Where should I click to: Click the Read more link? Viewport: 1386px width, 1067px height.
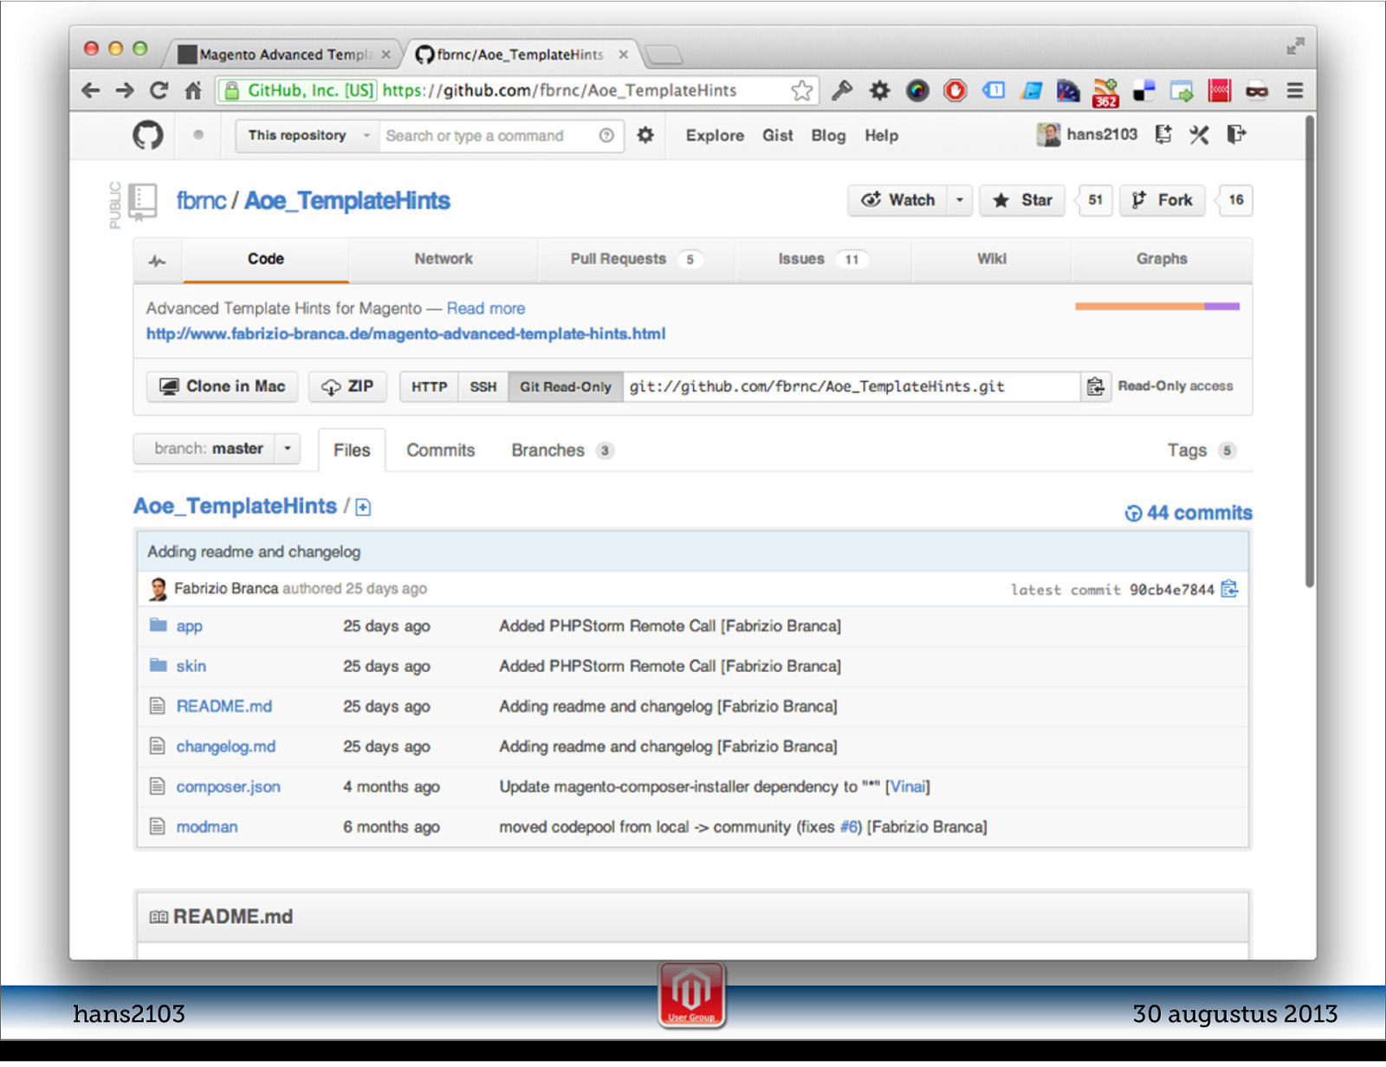tap(486, 308)
